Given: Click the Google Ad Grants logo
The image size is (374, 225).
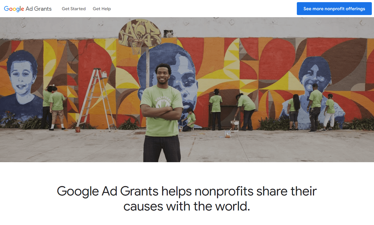Looking at the screenshot, I should click(x=28, y=9).
